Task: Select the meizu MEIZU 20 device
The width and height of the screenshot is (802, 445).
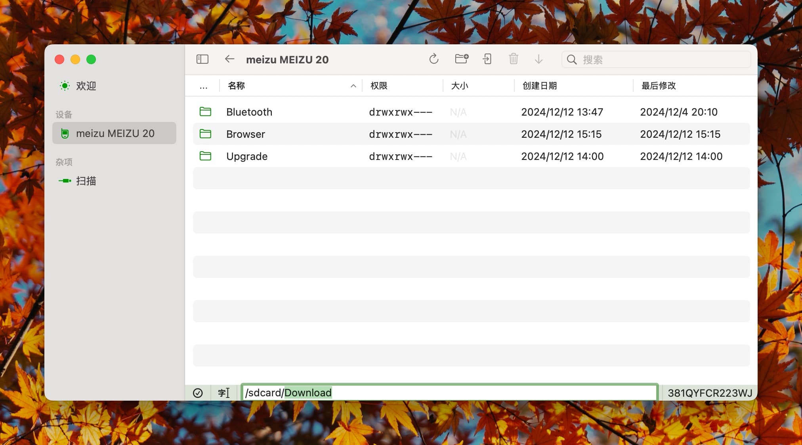Action: pos(115,133)
